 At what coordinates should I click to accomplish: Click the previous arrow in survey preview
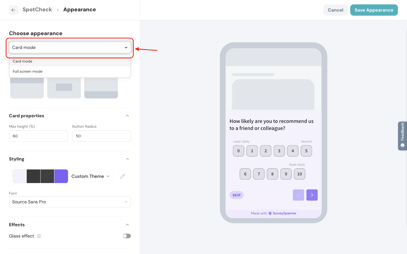(298, 195)
